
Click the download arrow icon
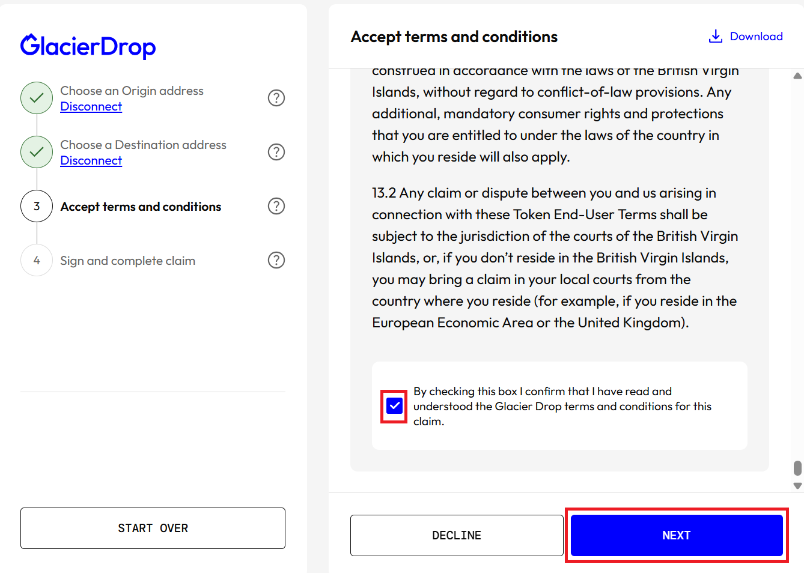715,37
